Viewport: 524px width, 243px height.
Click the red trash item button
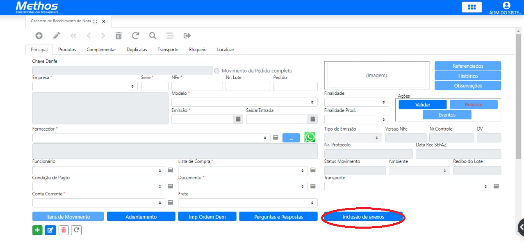click(63, 230)
